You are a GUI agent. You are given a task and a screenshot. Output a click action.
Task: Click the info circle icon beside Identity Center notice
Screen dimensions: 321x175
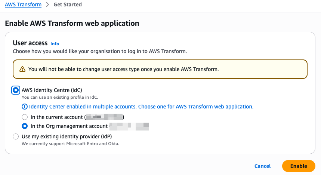coord(25,107)
